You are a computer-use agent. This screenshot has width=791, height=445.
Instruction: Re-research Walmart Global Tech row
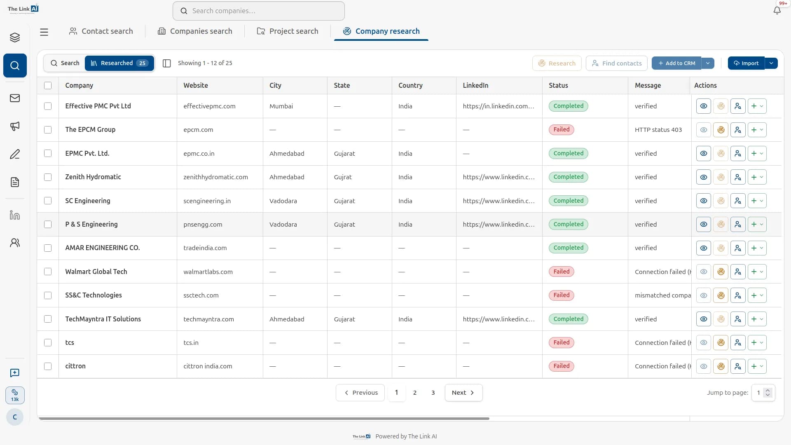coord(721,272)
